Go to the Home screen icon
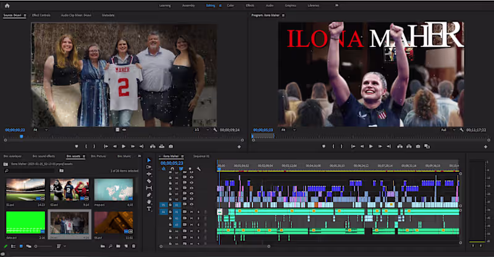This screenshot has height=257, width=494. coord(7,6)
